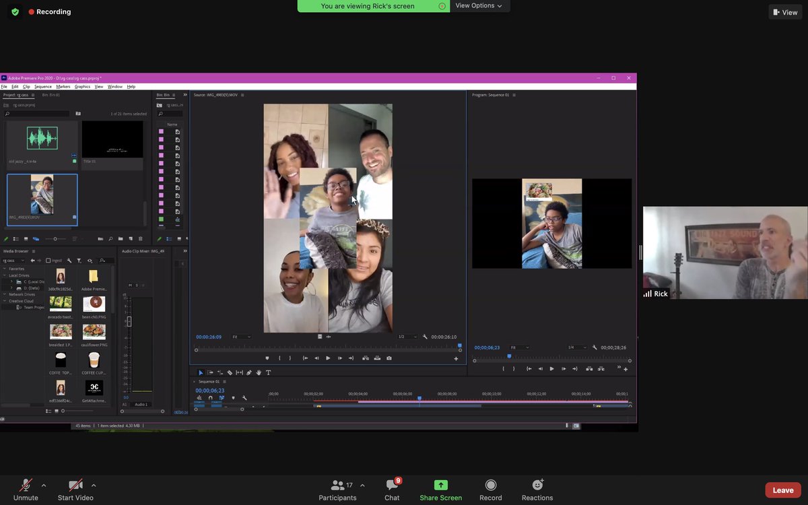
Task: Open Zoom Chat panel
Action: (392, 491)
